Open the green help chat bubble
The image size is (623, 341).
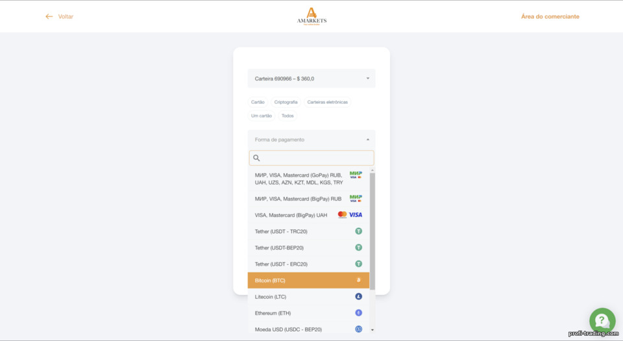[x=602, y=321]
